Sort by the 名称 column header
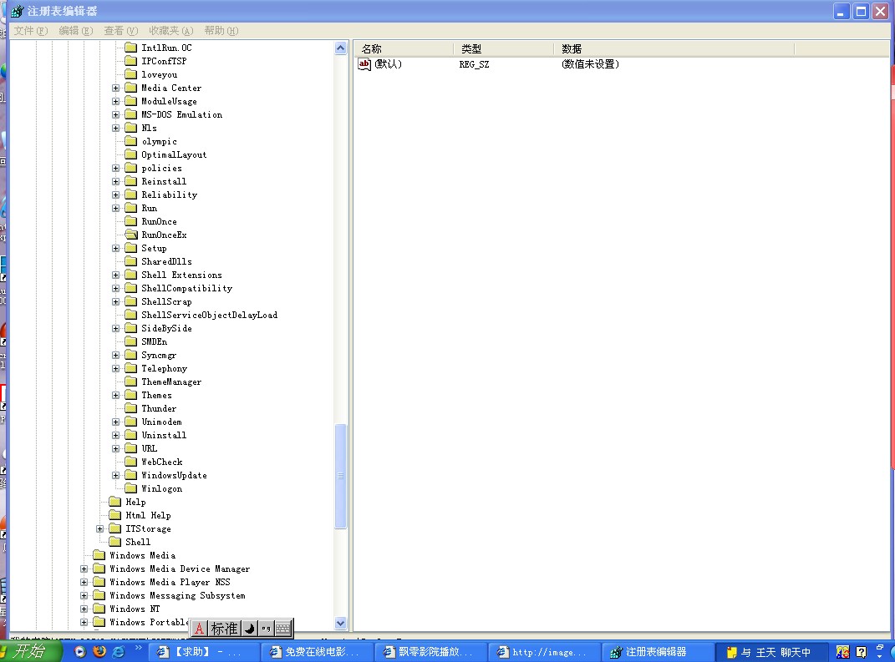The height and width of the screenshot is (662, 895). coord(404,49)
